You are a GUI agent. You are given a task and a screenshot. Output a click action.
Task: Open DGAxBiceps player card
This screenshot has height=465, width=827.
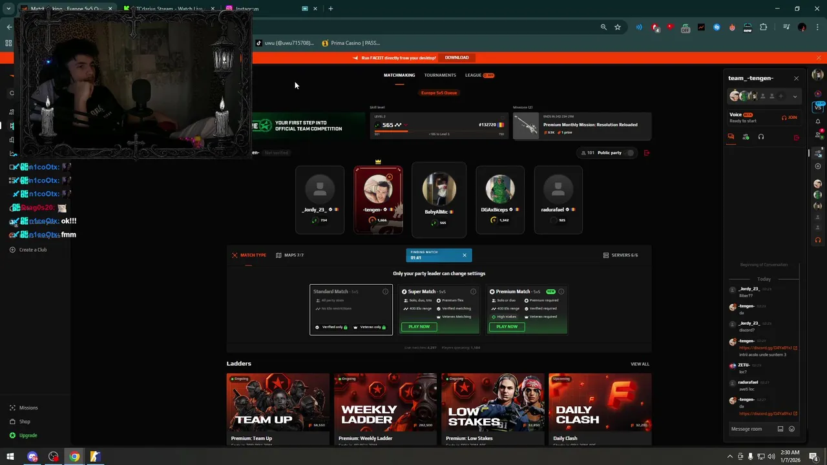click(500, 200)
